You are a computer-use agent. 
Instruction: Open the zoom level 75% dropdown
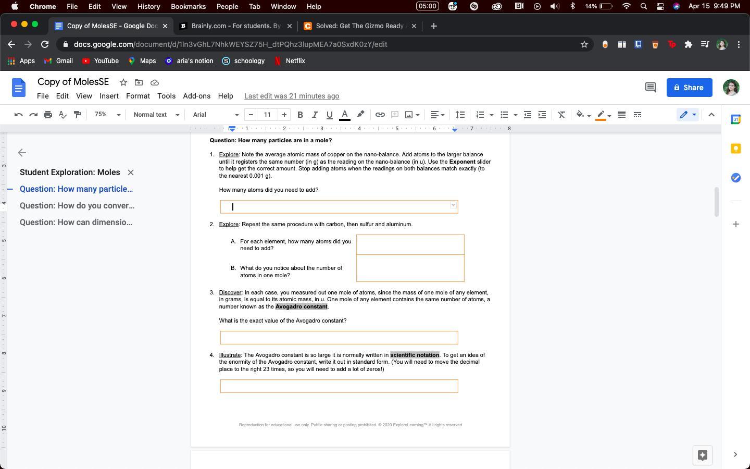(107, 115)
